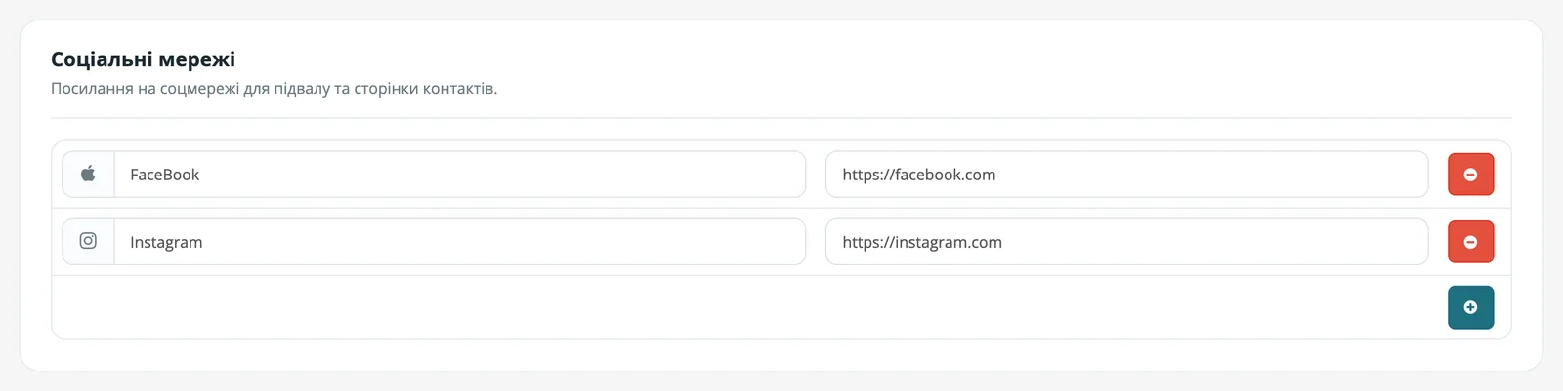The width and height of the screenshot is (1563, 391).
Task: Open icon picker box beside Instagram name
Action: (x=88, y=242)
